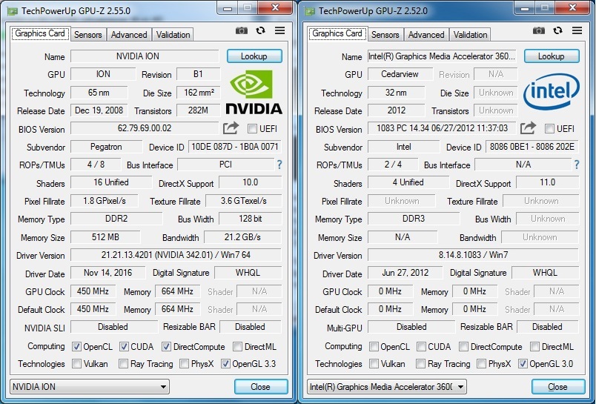Click Close button in GPU-Z 2.55.0
This screenshot has width=596, height=404.
click(x=261, y=387)
